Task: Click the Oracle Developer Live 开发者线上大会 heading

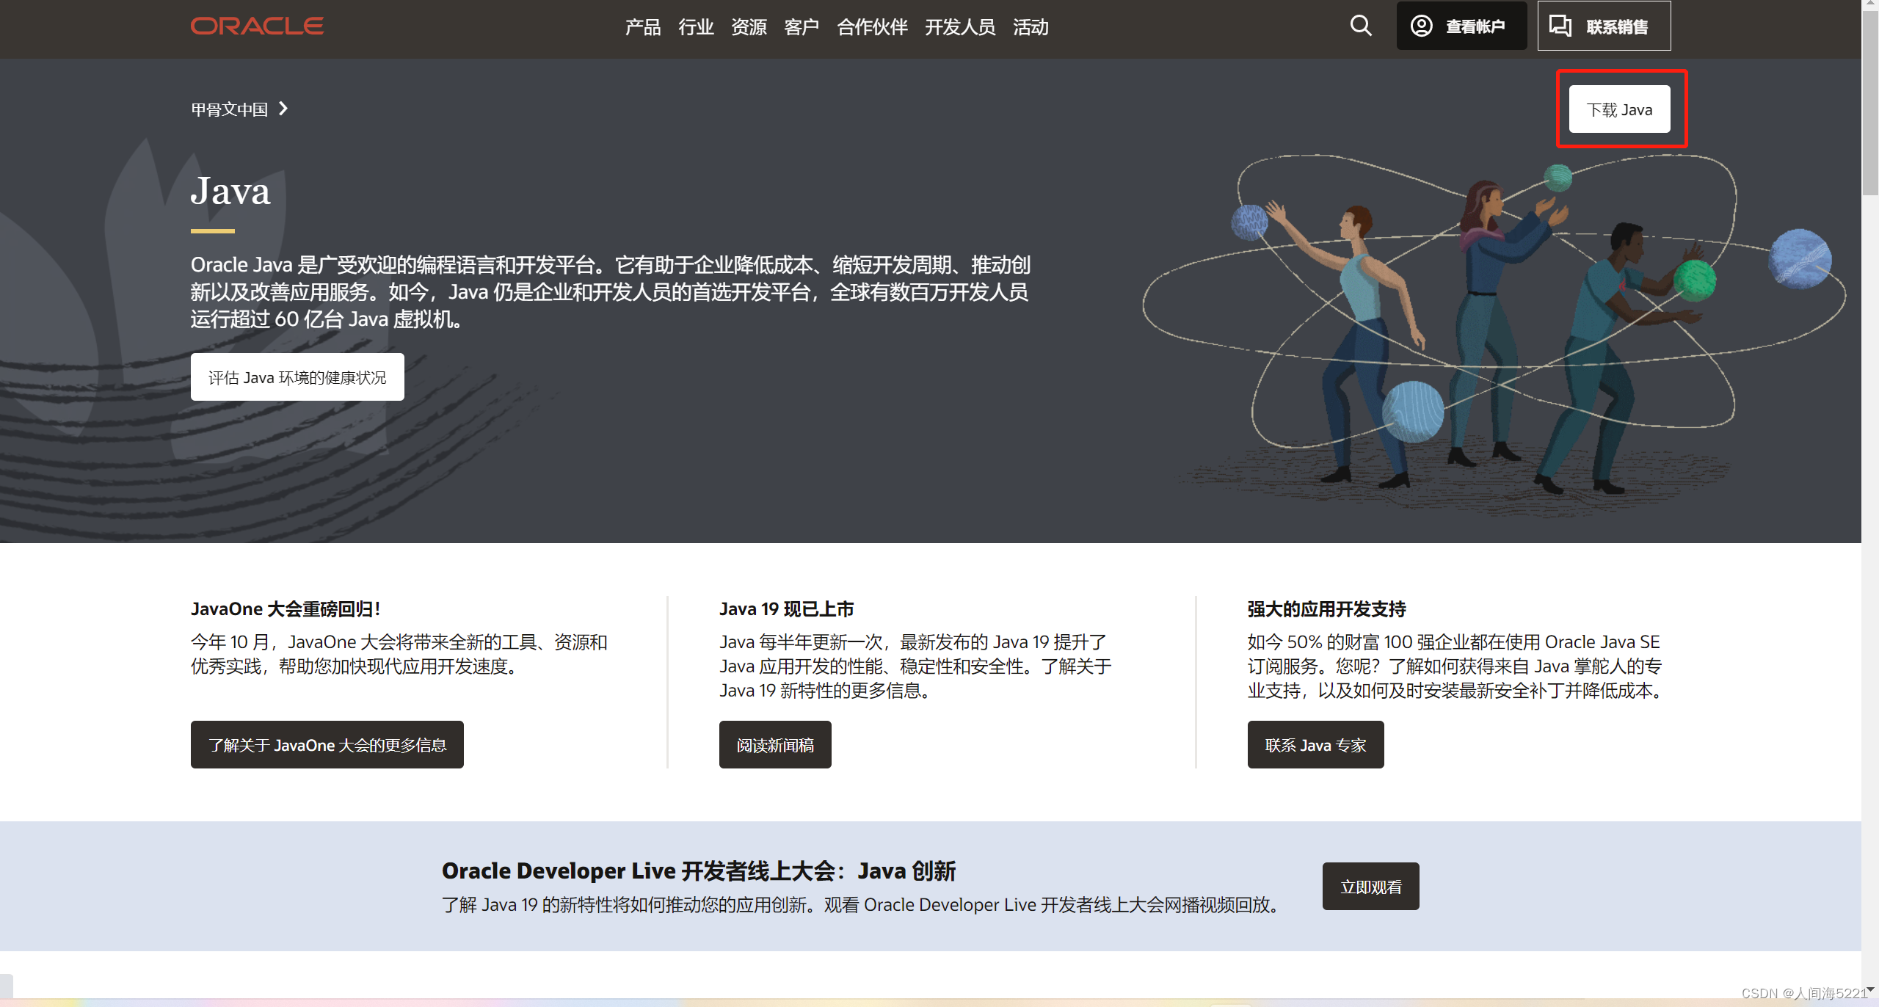Action: click(x=698, y=870)
